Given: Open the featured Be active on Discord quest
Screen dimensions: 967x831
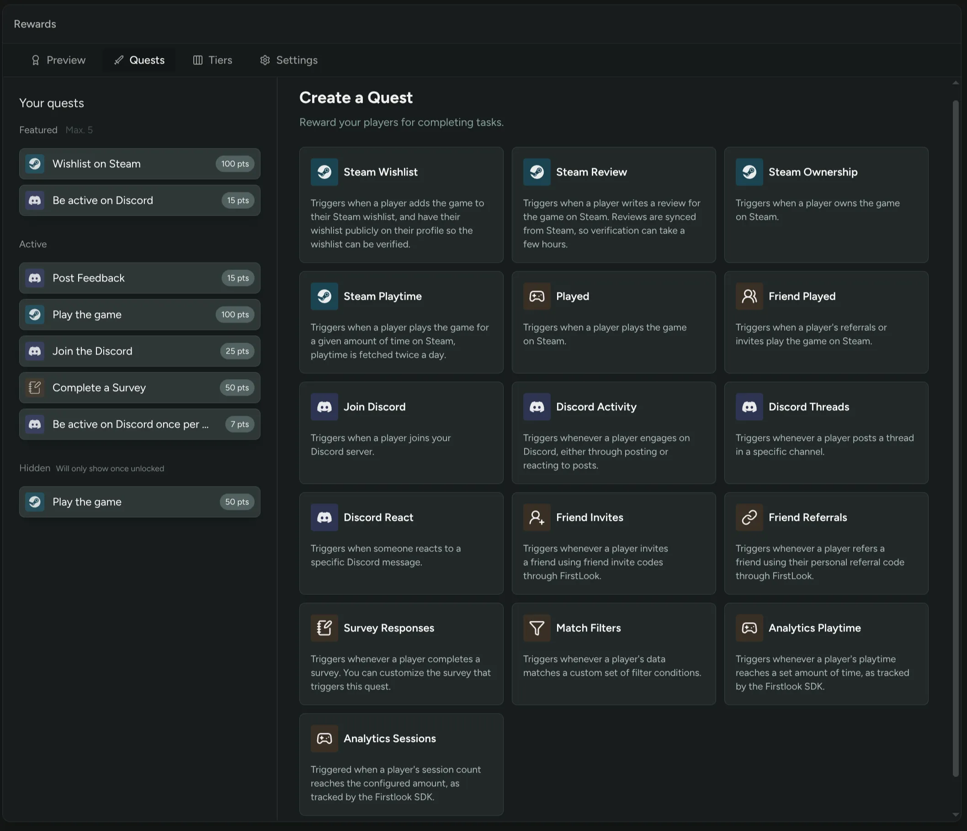Looking at the screenshot, I should pyautogui.click(x=139, y=201).
